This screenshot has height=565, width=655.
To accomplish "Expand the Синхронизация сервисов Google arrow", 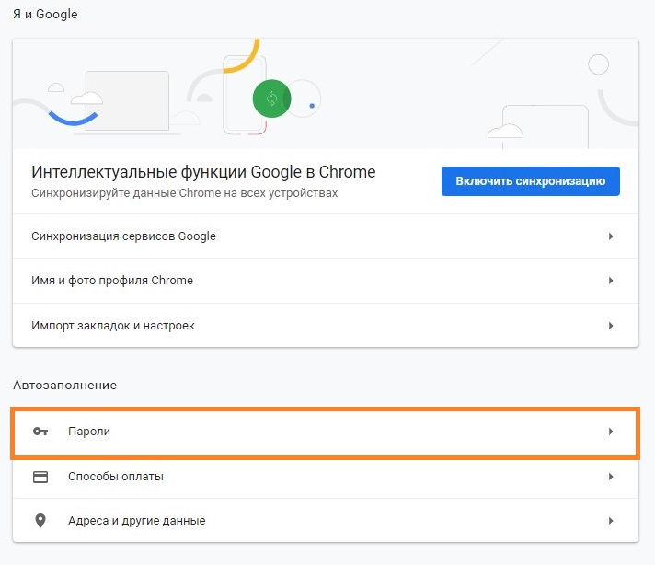I will (x=611, y=236).
